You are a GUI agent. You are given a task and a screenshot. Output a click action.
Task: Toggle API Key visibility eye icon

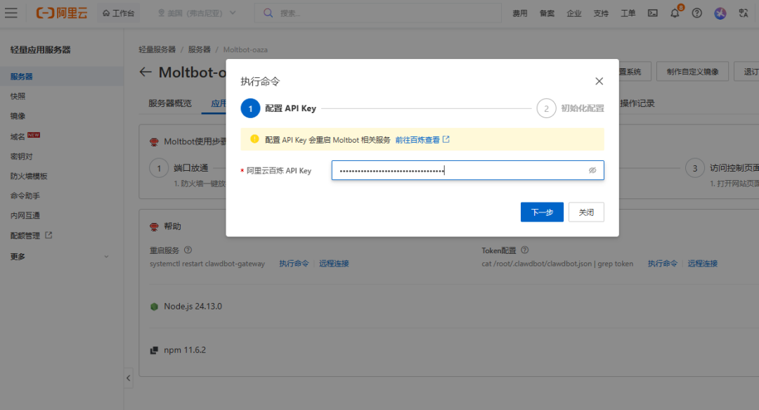(592, 170)
